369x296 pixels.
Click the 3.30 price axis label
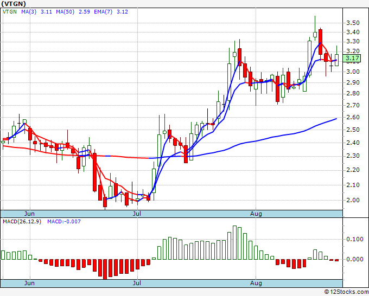tap(353, 42)
